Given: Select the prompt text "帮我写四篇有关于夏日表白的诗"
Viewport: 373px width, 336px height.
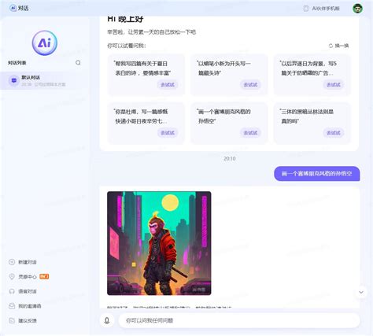Looking at the screenshot, I should pos(142,68).
